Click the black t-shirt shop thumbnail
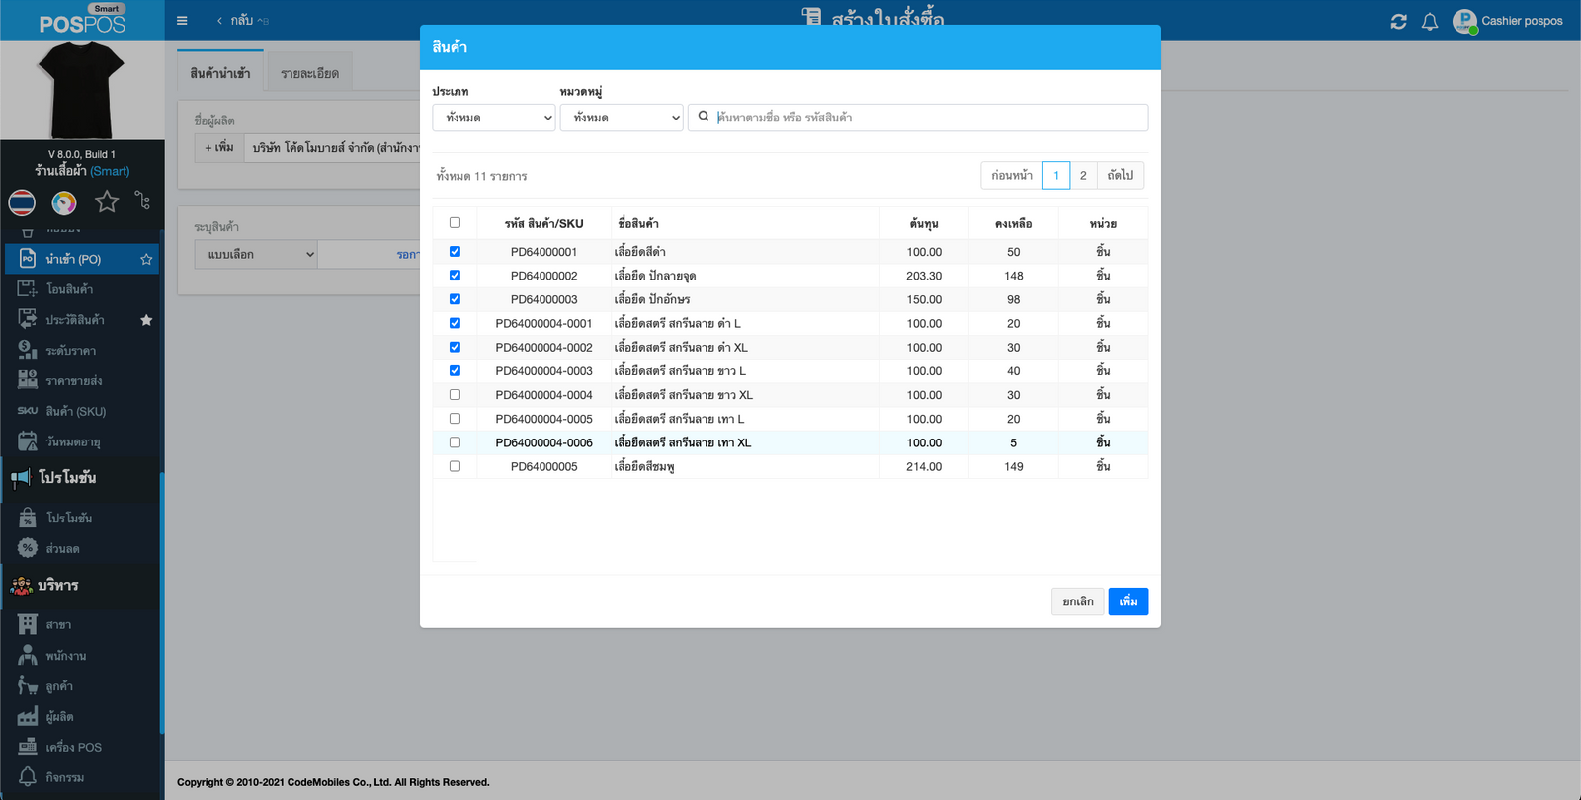The width and height of the screenshot is (1581, 800). click(81, 90)
